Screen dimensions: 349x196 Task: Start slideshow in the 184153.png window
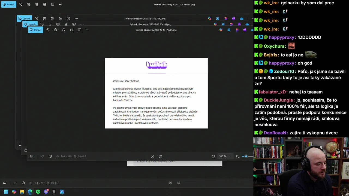coord(53,4)
